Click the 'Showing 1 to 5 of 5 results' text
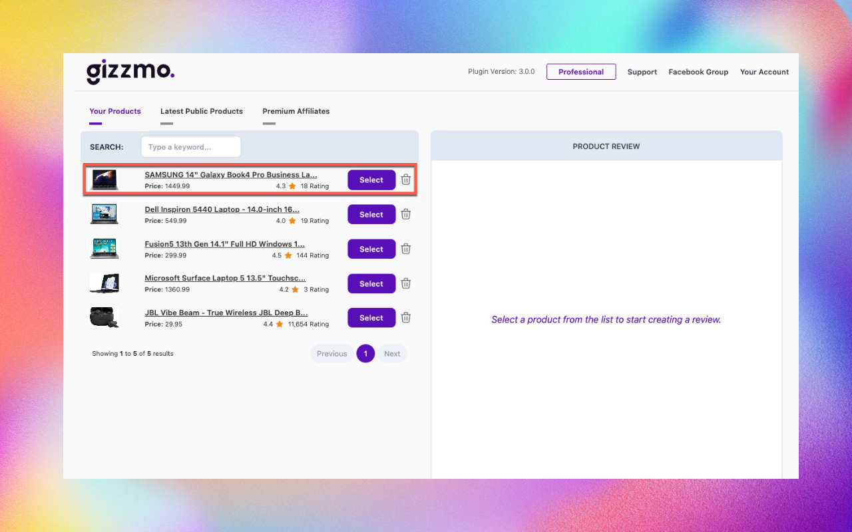Viewport: 852px width, 532px height. pyautogui.click(x=132, y=354)
